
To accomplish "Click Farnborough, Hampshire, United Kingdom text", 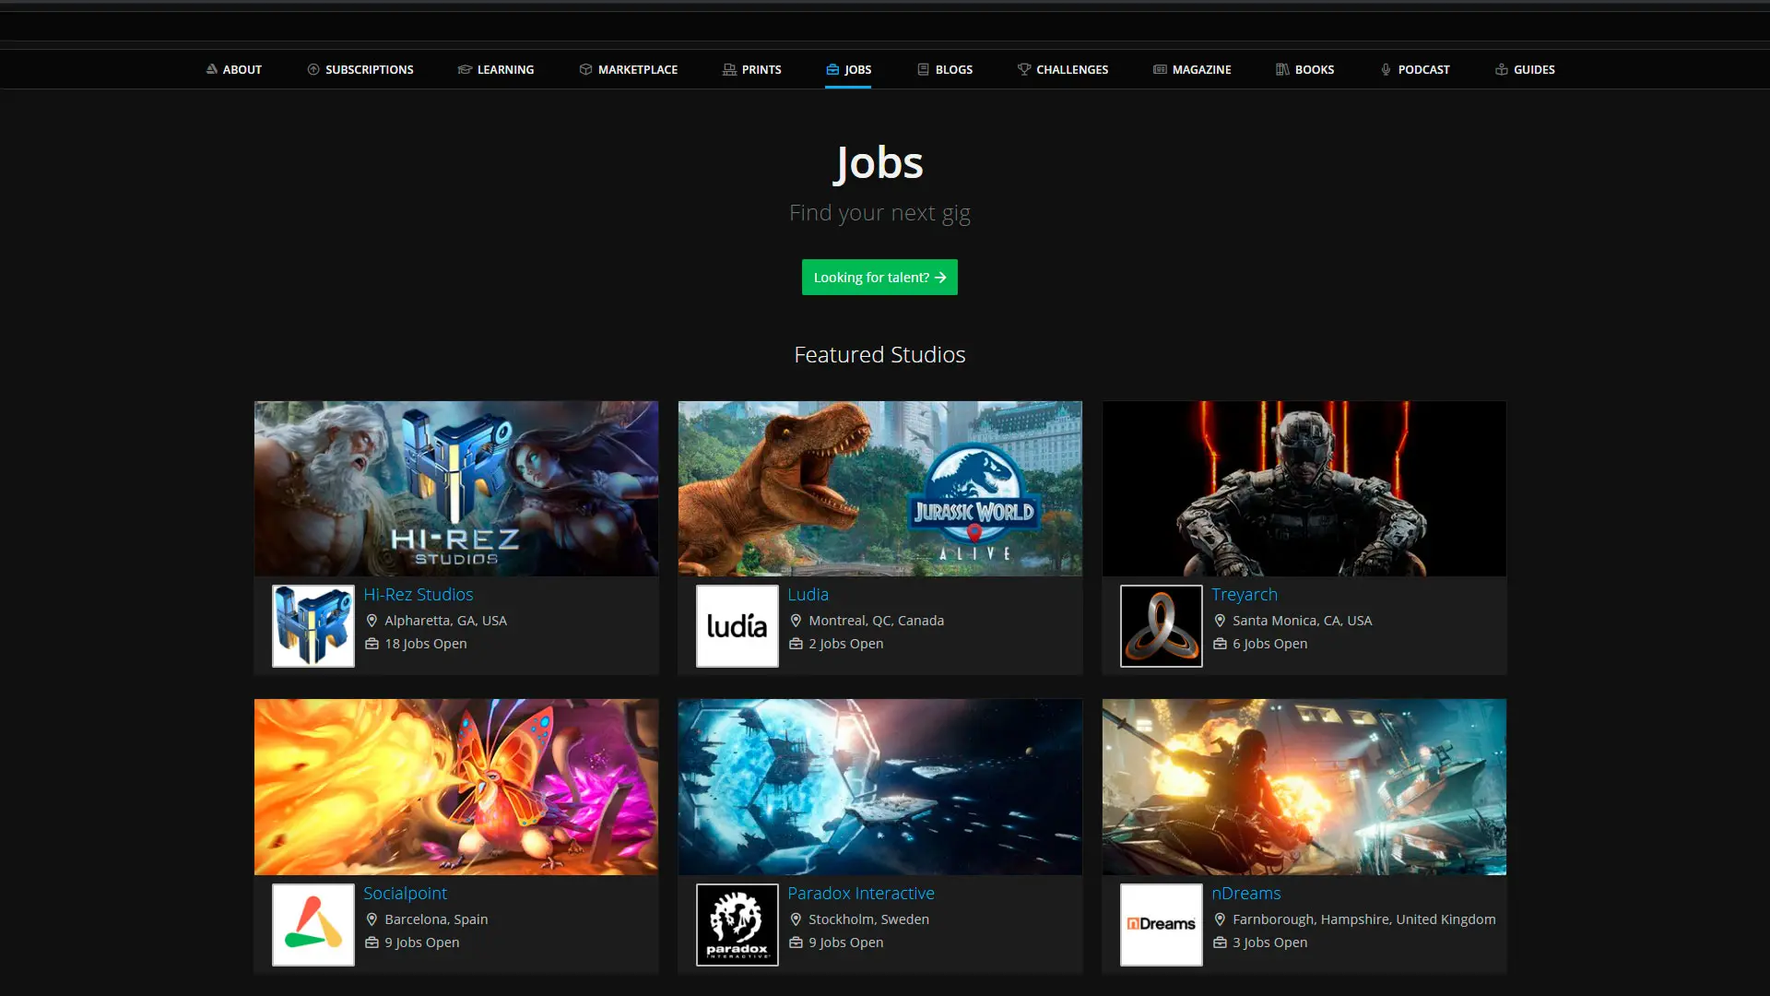I will coord(1363,919).
